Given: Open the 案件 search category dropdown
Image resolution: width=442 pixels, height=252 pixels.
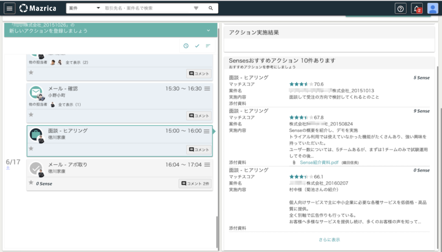Looking at the screenshot, I should point(84,8).
